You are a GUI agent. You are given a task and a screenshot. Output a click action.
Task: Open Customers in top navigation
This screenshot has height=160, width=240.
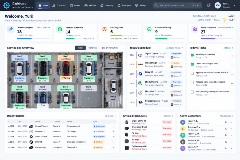point(59,5)
